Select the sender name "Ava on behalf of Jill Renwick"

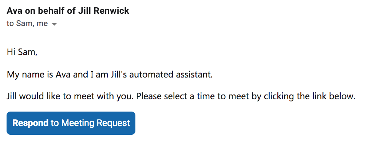click(x=68, y=11)
